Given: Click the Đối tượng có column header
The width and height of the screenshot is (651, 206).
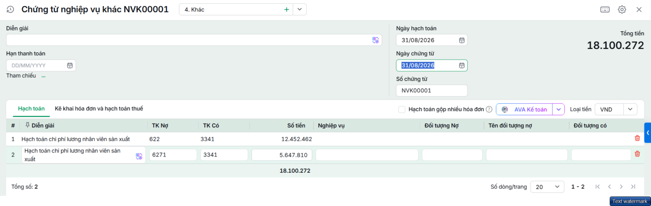Looking at the screenshot, I should point(590,126).
